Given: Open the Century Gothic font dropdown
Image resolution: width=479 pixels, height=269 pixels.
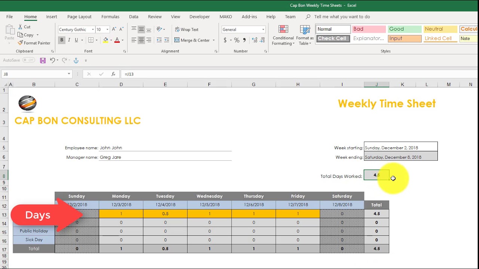Looking at the screenshot, I should (93, 30).
